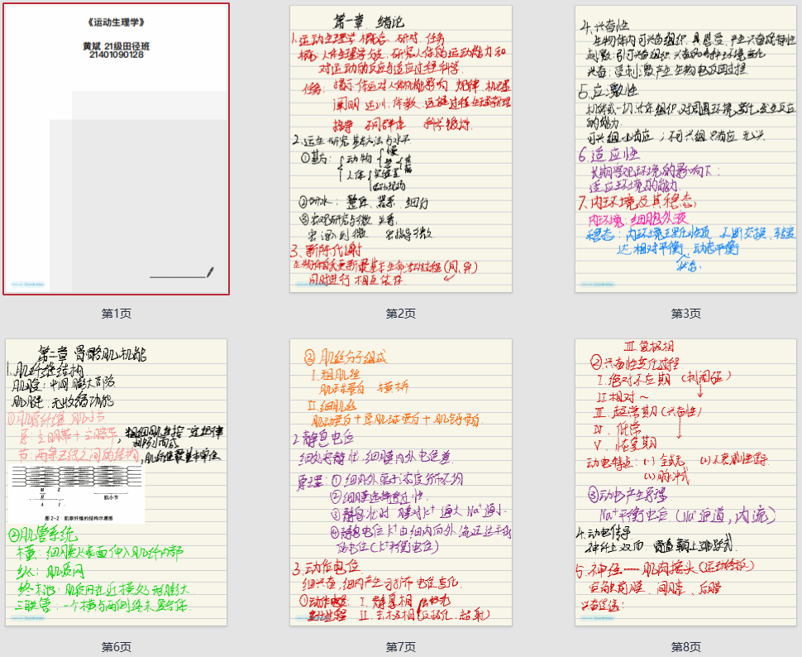
Task: Open the page 3 notes thumbnail
Action: (685, 149)
